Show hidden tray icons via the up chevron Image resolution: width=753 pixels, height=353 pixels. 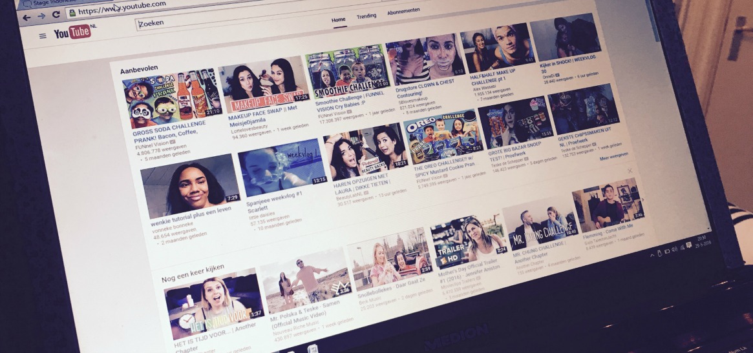tap(652, 255)
